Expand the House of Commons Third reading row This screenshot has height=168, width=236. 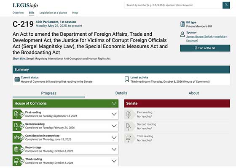tap(114, 161)
